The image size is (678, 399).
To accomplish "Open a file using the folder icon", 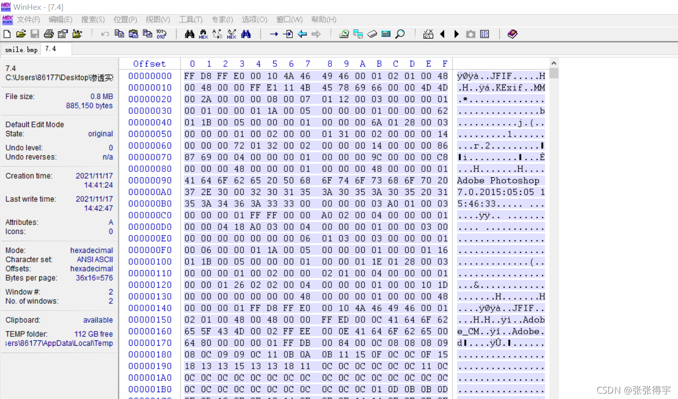I will [x=21, y=34].
